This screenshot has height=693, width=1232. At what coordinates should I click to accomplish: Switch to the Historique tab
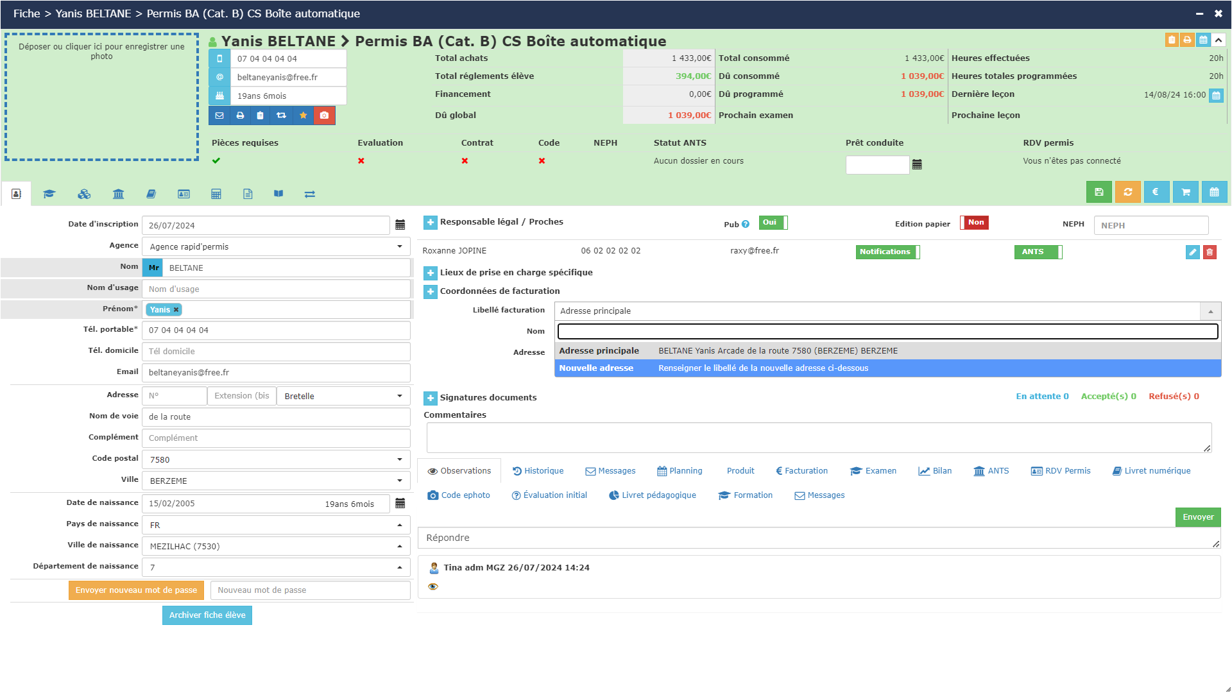click(538, 471)
